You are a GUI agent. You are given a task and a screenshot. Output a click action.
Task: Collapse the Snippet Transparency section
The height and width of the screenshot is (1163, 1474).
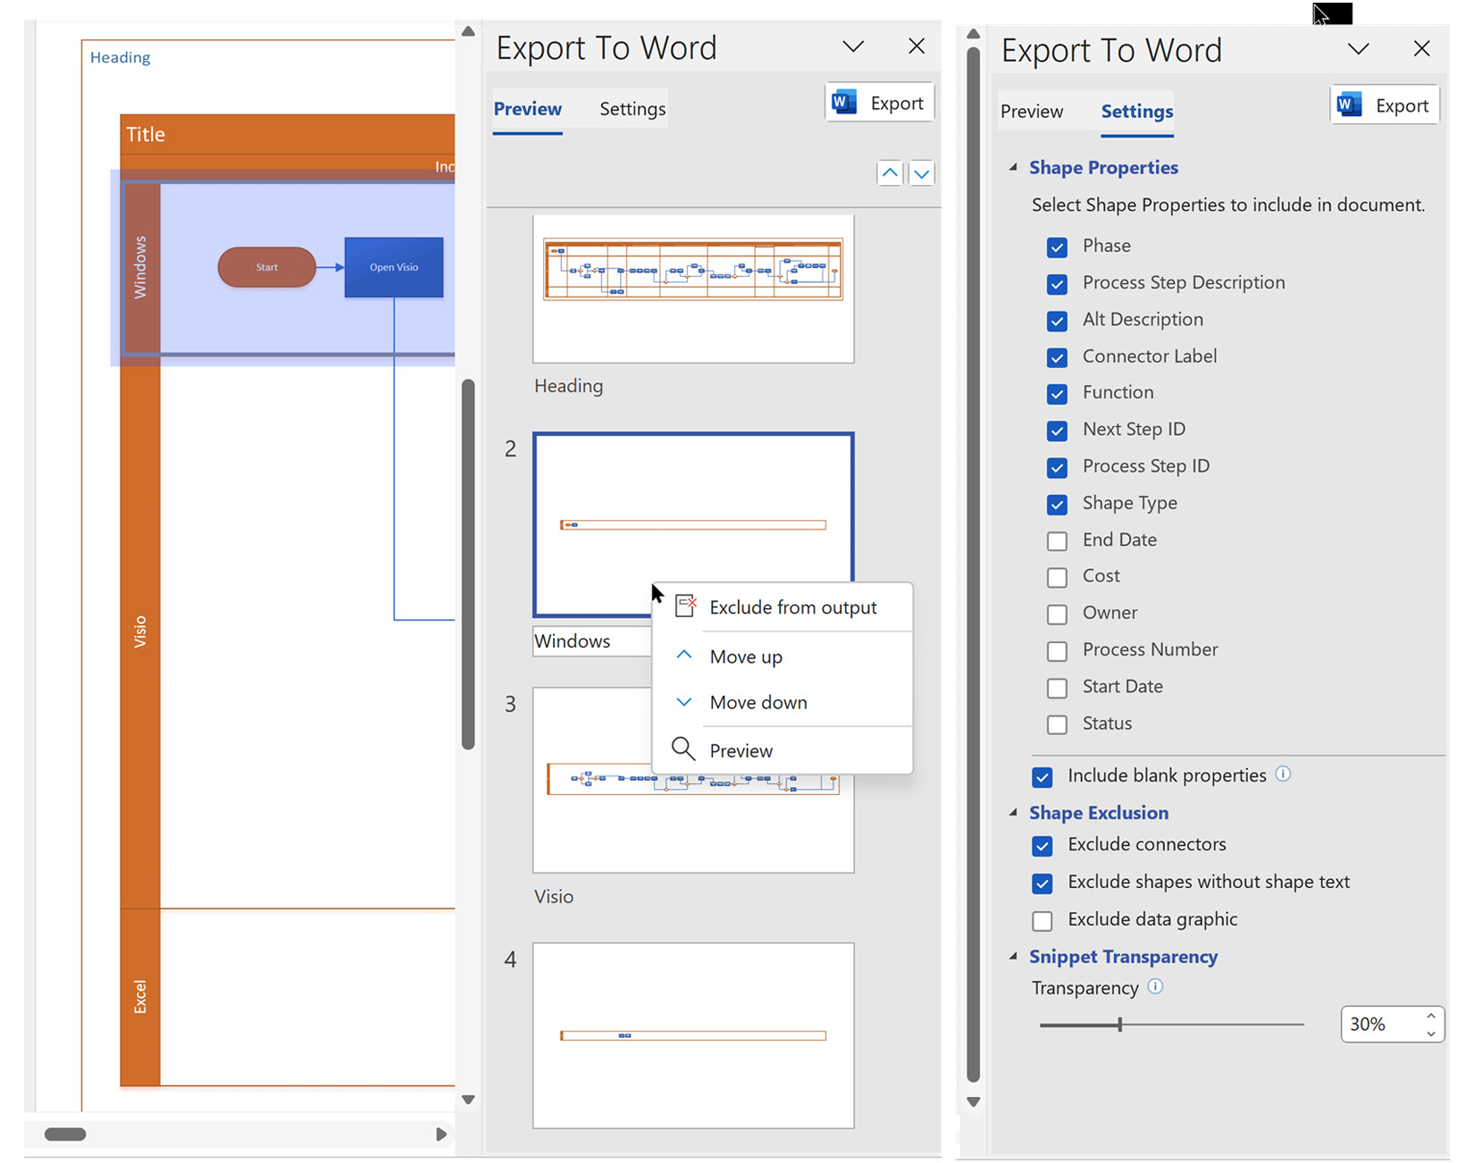[x=1013, y=956]
